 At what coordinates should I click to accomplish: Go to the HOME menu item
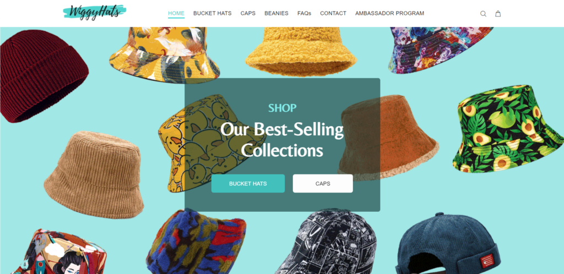pos(176,13)
